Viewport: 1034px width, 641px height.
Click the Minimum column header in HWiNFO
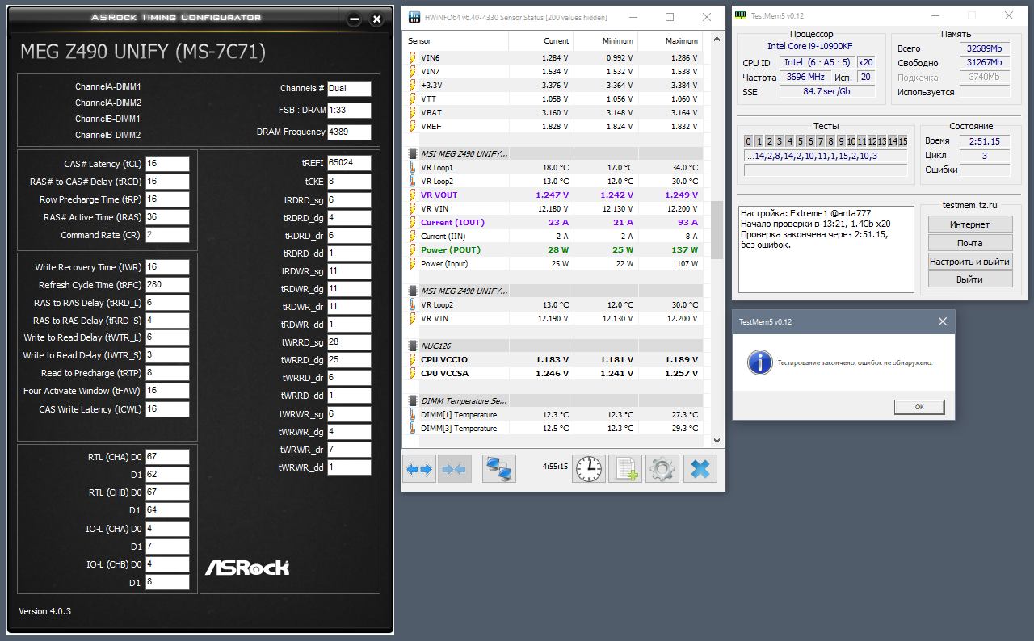click(x=606, y=40)
